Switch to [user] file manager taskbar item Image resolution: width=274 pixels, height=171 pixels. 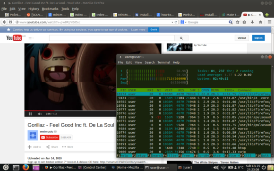coord(185,168)
